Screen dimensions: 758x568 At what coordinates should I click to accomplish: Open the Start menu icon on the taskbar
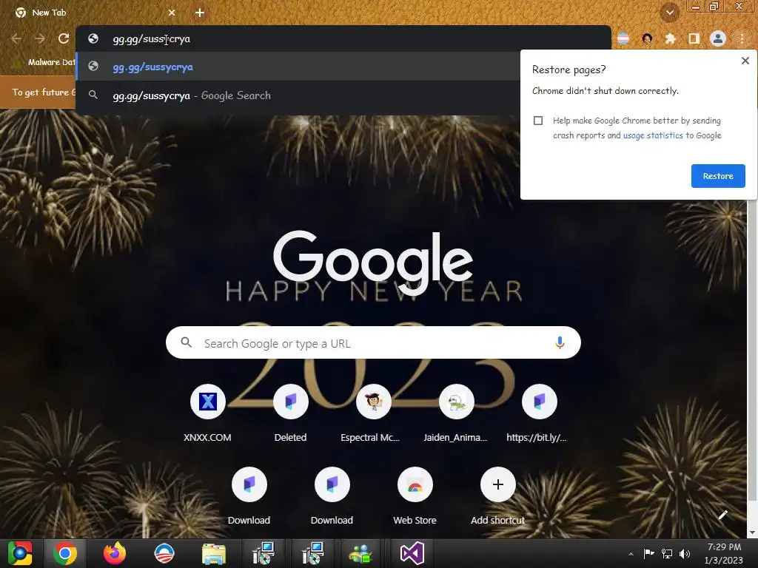pos(20,553)
